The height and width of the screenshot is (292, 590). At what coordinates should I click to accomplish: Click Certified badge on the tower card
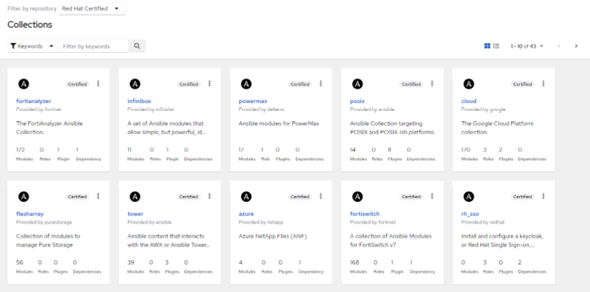click(189, 197)
